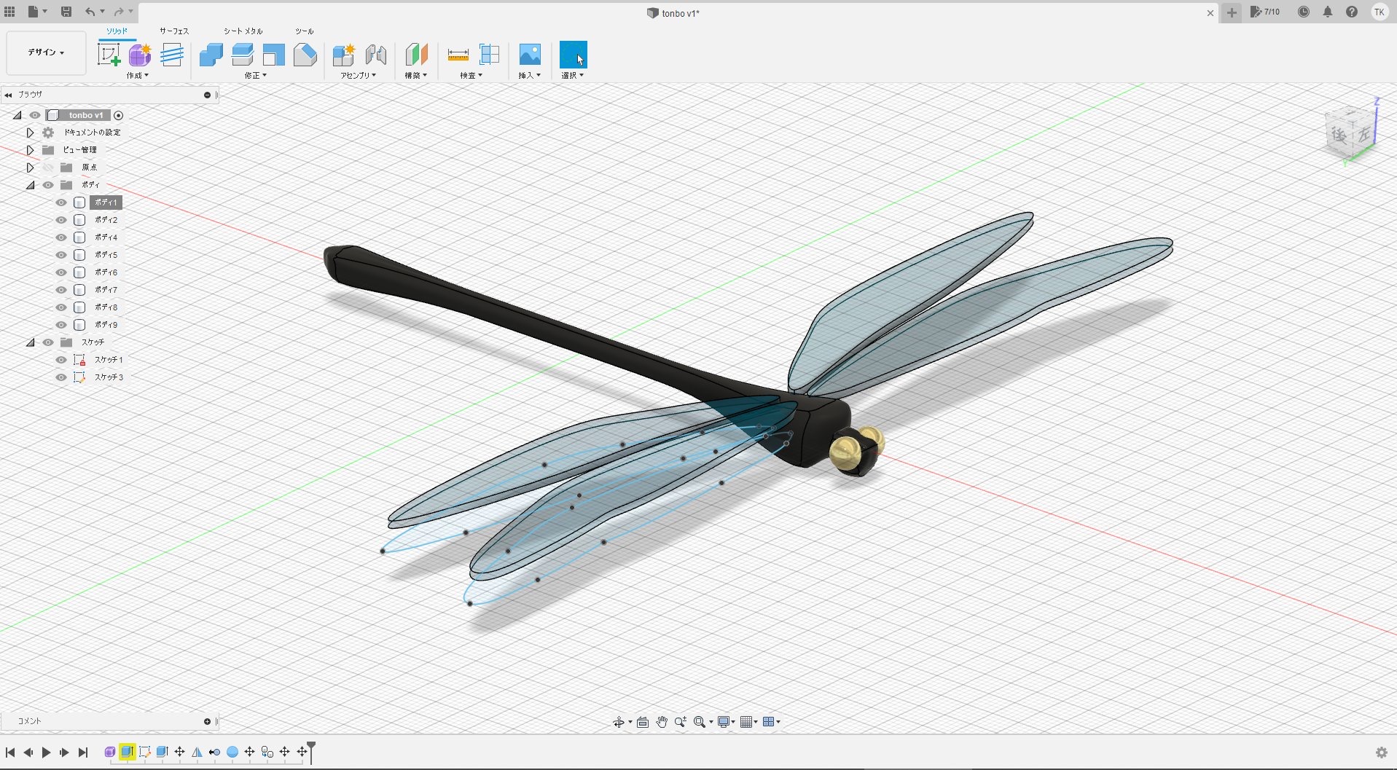Hide ボディ5 using its eye icon

pos(61,255)
